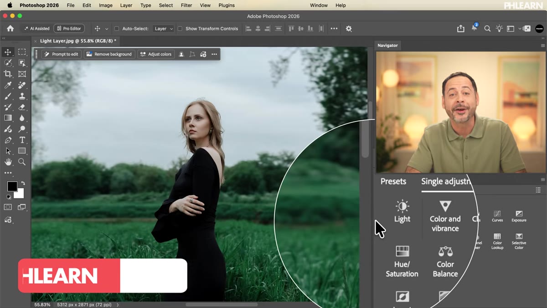Image resolution: width=547 pixels, height=308 pixels.
Task: Open the Apple menu
Action: pyautogui.click(x=9, y=5)
